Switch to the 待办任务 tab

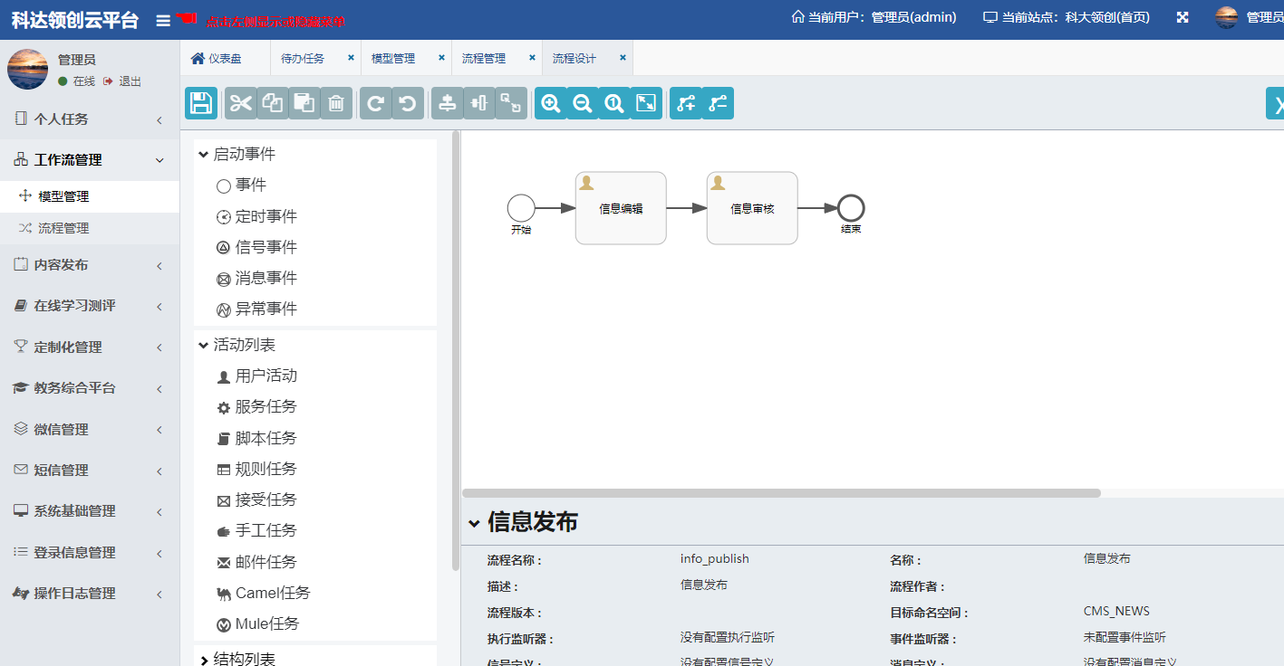pos(303,58)
